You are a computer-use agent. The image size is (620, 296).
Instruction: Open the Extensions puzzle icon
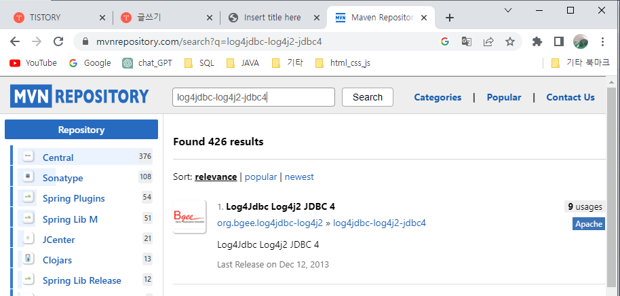537,41
